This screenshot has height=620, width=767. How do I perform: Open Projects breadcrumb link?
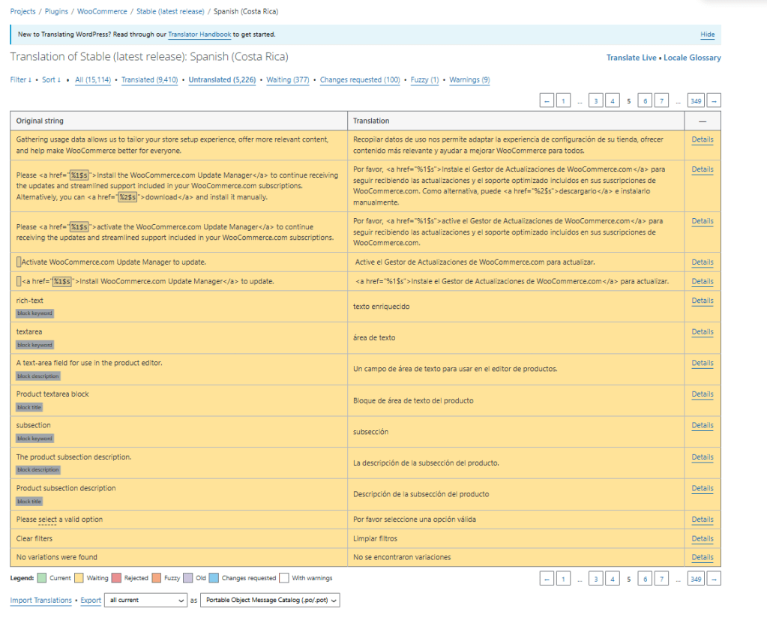pyautogui.click(x=23, y=11)
